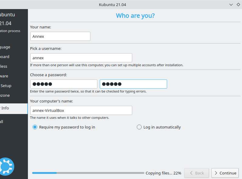Select the Disk Setup sidebar step
The height and width of the screenshot is (179, 242).
click(x=6, y=86)
